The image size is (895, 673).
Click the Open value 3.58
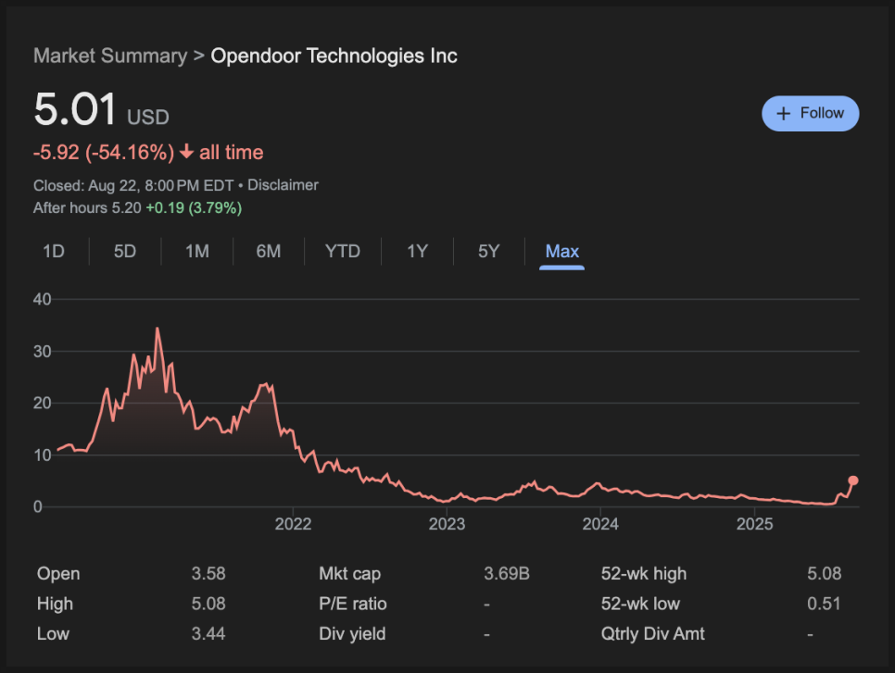tap(208, 573)
